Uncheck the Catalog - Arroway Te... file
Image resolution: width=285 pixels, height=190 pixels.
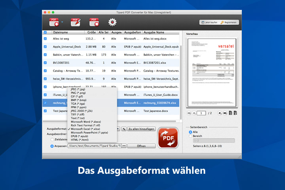[45, 70]
